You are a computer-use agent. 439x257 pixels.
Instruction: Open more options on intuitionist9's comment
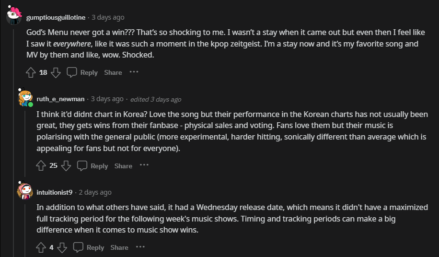pyautogui.click(x=140, y=247)
